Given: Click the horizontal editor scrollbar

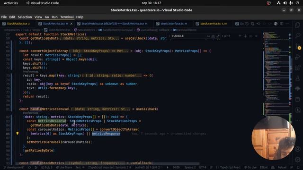Looking at the screenshot, I should 107,163.
